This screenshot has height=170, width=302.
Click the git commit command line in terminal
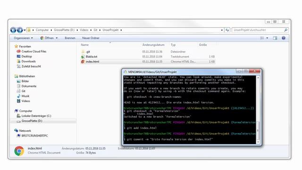[x=168, y=139]
